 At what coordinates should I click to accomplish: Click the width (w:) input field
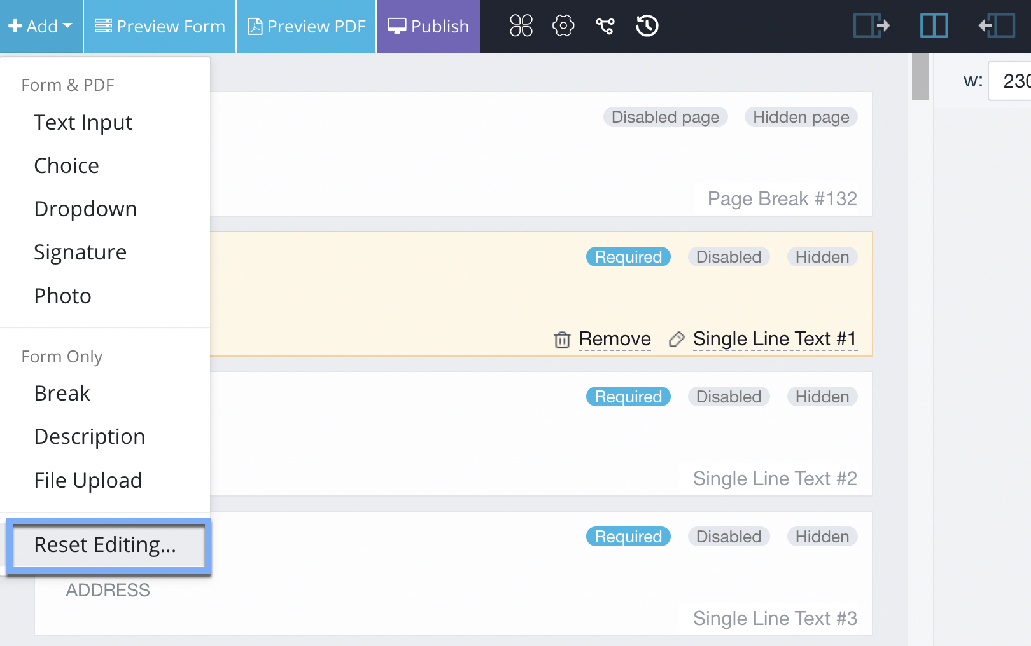coord(1012,81)
